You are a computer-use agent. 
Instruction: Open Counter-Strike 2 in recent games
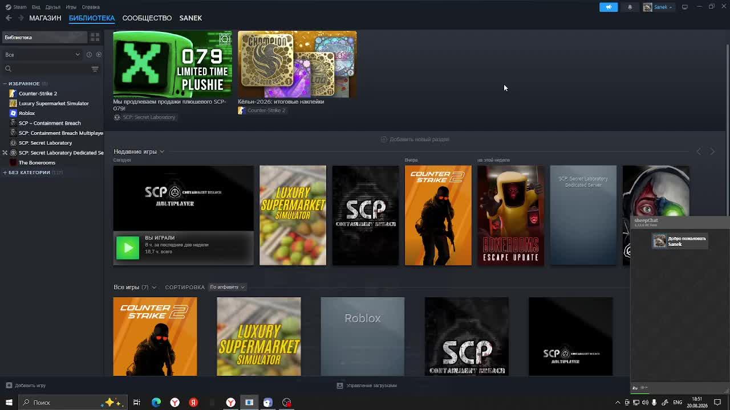point(438,215)
